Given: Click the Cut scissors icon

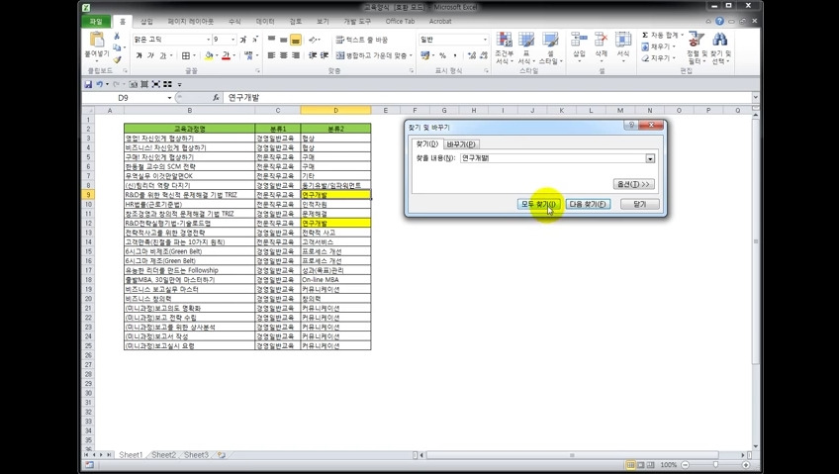Looking at the screenshot, I should 117,36.
